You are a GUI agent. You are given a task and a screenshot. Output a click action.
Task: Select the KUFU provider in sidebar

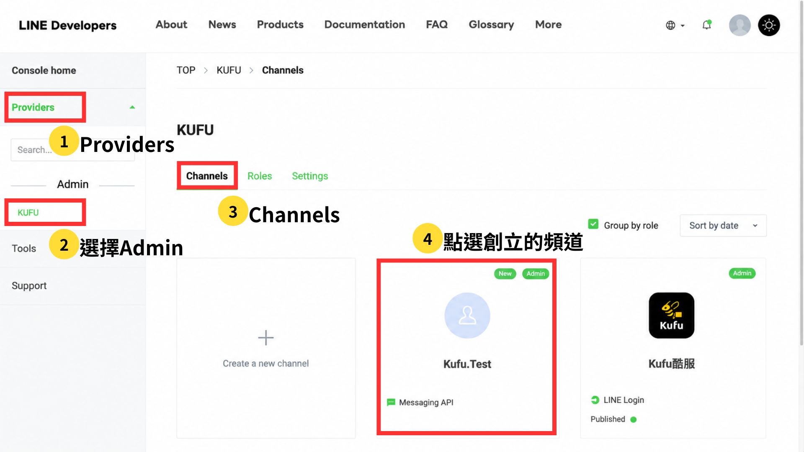click(x=28, y=213)
